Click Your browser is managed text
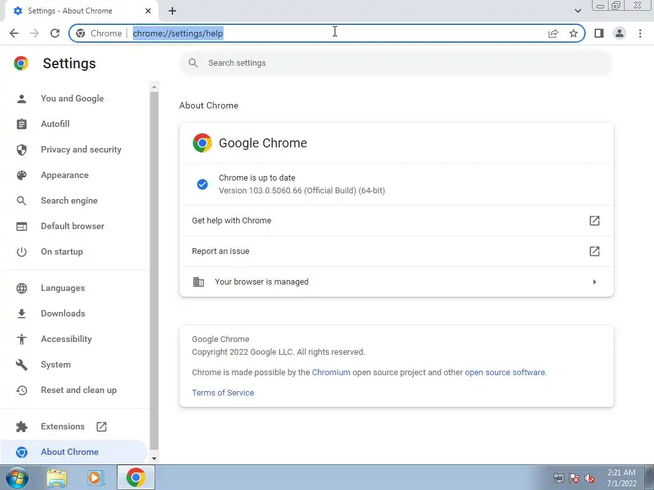Viewport: 654px width, 490px height. [261, 281]
